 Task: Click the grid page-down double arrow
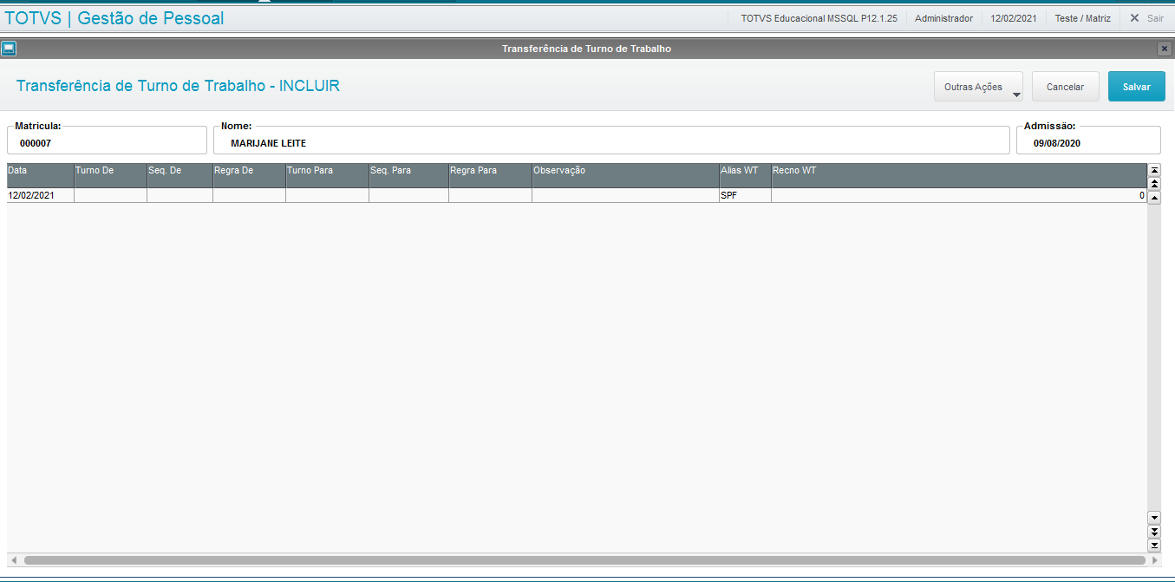point(1154,531)
